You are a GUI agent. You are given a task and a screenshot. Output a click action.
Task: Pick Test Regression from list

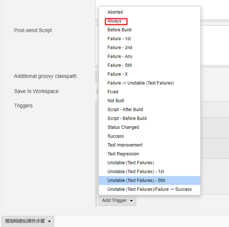[123, 154]
